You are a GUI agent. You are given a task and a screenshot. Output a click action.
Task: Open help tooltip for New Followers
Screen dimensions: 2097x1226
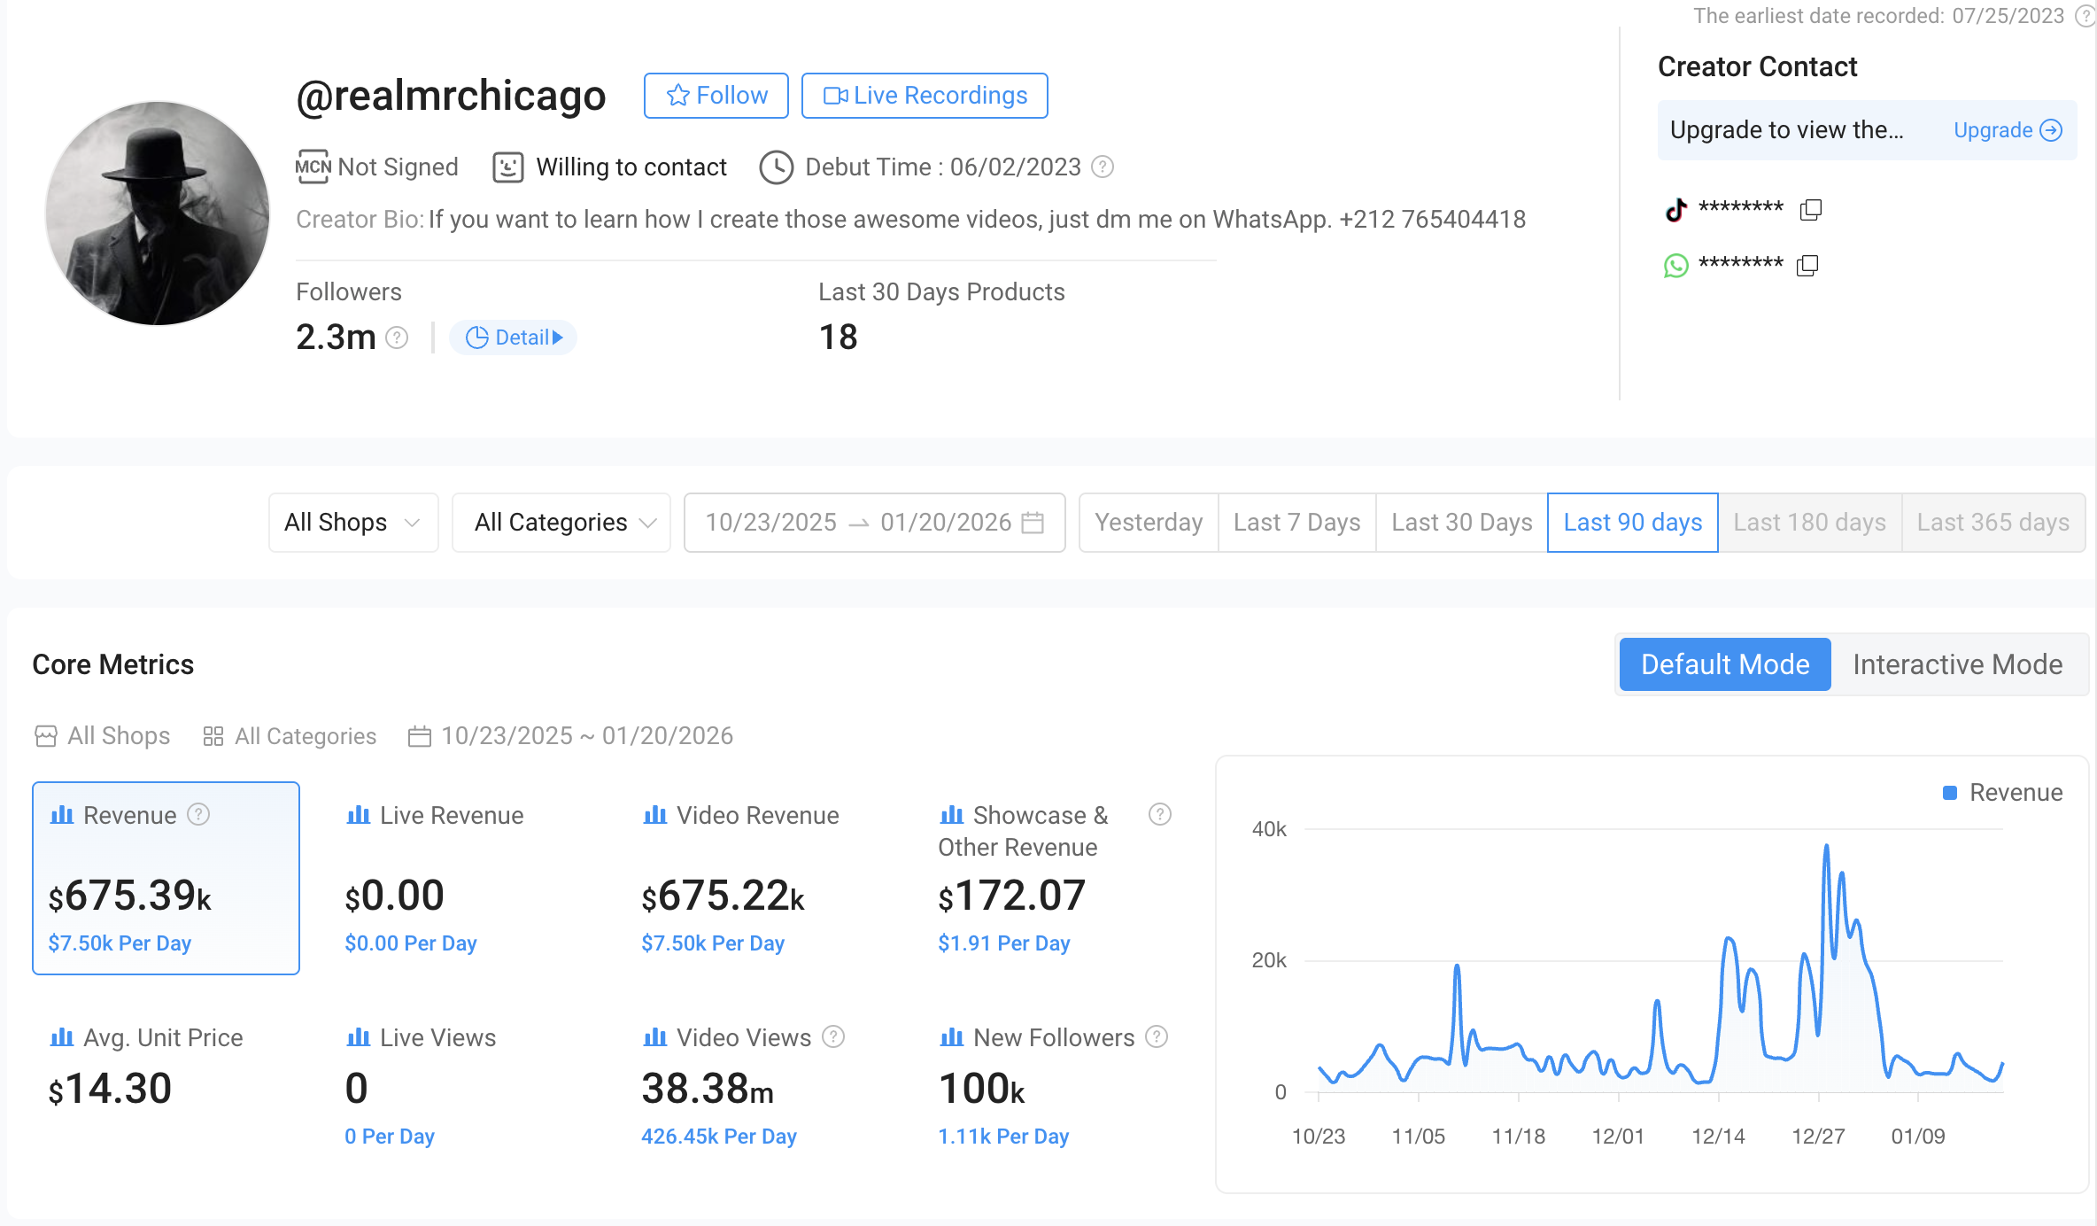point(1157,1036)
